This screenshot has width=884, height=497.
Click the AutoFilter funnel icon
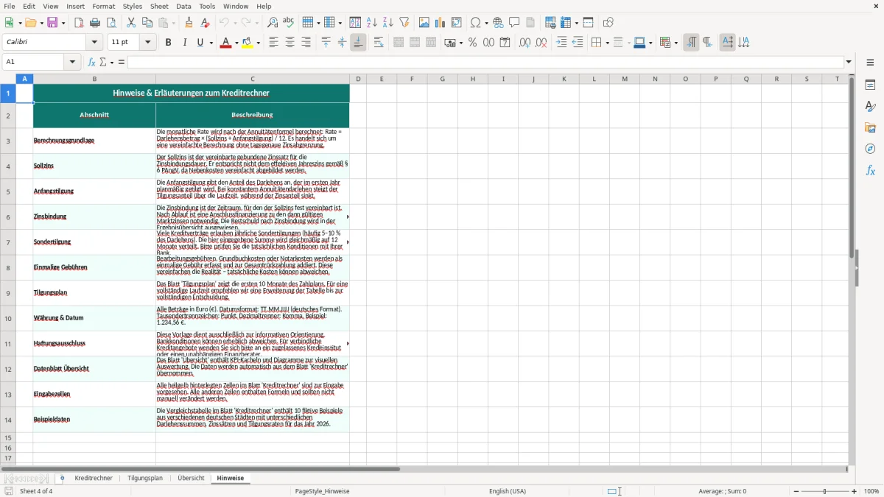pos(404,23)
